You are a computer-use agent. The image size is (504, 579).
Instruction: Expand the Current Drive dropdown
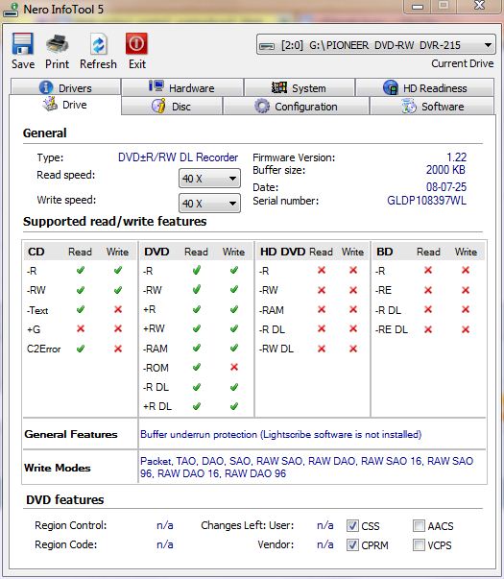tap(376, 45)
